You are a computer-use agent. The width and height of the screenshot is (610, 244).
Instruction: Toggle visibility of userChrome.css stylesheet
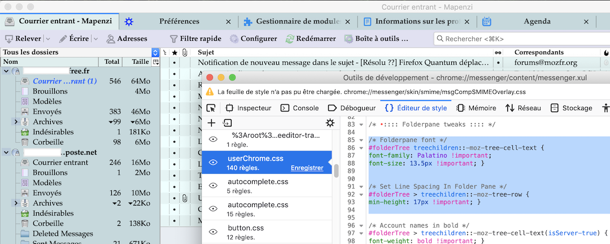point(213,162)
